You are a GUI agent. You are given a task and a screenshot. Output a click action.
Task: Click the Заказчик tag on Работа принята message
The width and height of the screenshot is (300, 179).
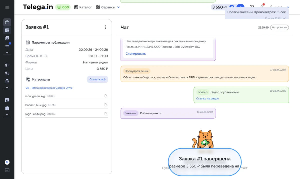coord(130,113)
